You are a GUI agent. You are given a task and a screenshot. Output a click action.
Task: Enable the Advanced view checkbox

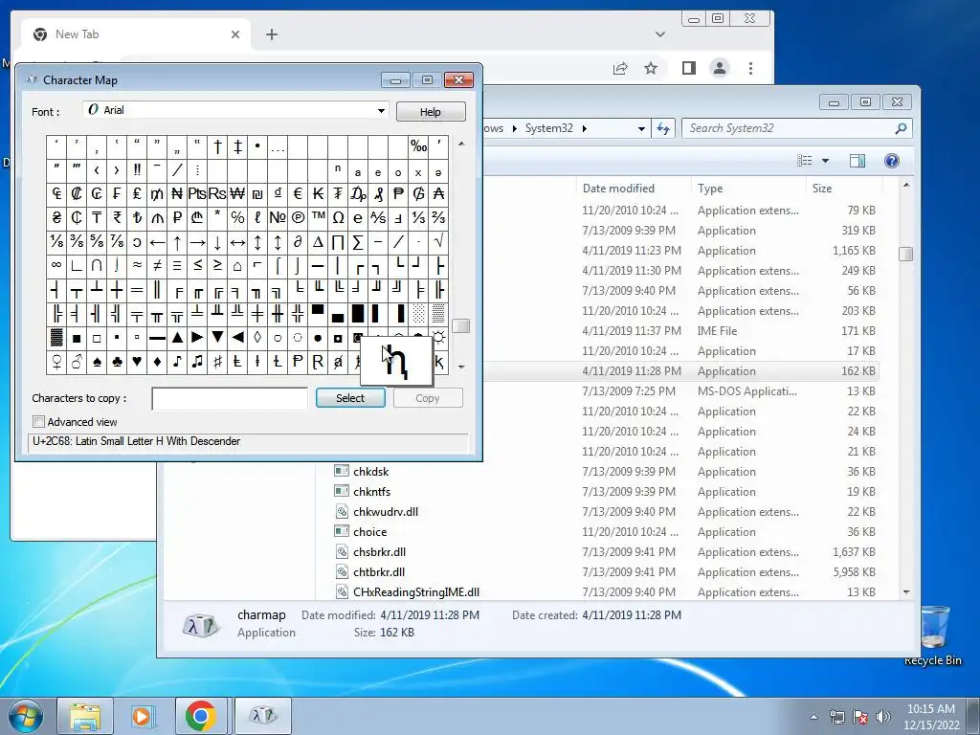38,422
